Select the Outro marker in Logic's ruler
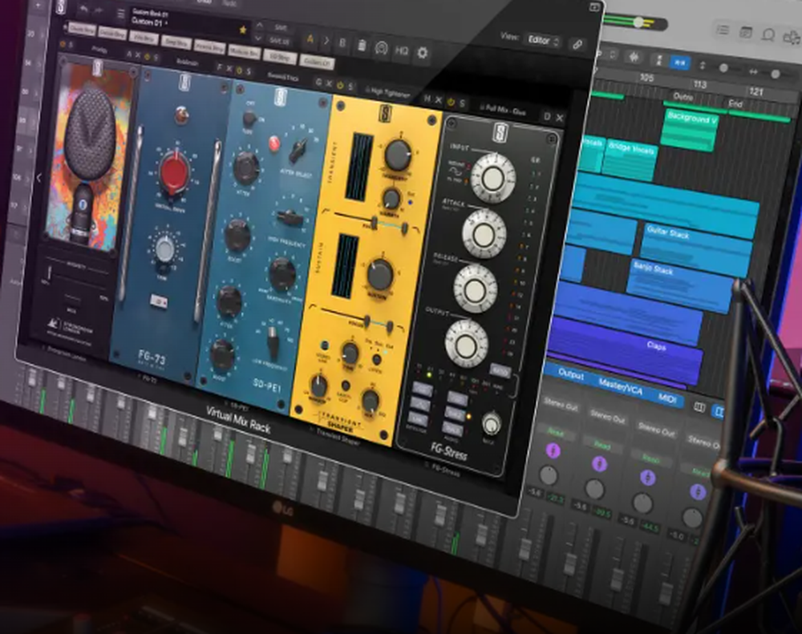The height and width of the screenshot is (634, 802). pyautogui.click(x=683, y=96)
